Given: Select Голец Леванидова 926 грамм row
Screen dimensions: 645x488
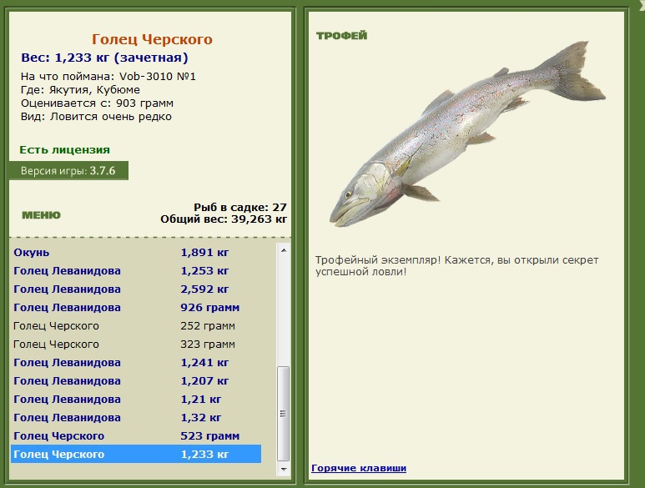Looking at the screenshot, I should (x=136, y=308).
